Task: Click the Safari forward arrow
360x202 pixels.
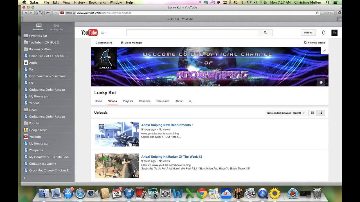Action: point(31,13)
